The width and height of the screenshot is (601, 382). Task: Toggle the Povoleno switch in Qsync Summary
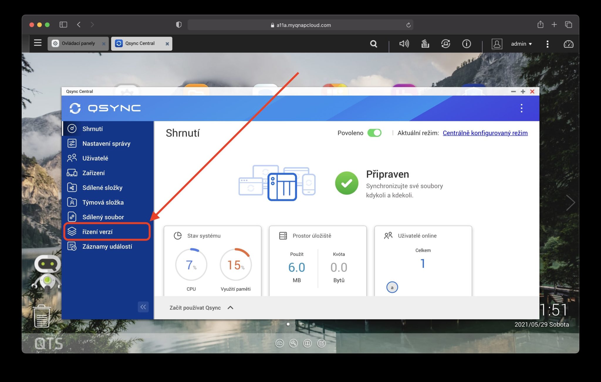coord(374,133)
